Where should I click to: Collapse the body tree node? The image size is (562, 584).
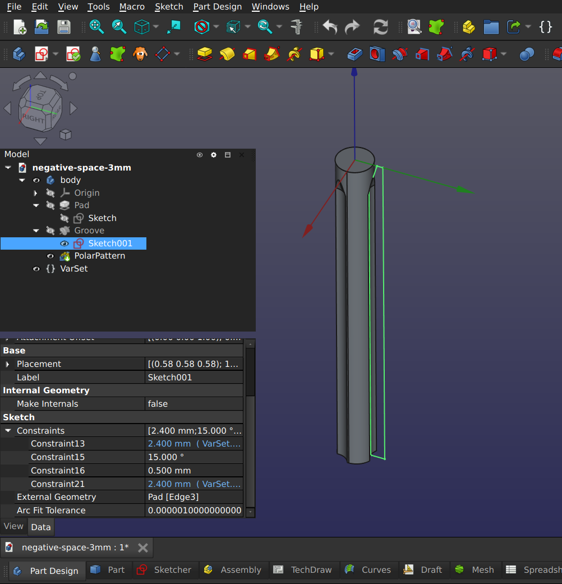coord(22,180)
